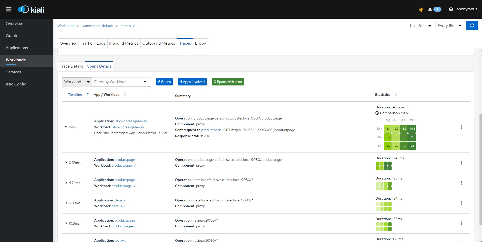
Task: Go to Services in the sidebar
Action: [x=13, y=72]
